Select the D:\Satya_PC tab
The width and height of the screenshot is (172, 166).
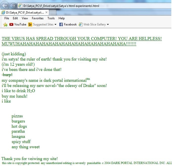coord(25,12)
